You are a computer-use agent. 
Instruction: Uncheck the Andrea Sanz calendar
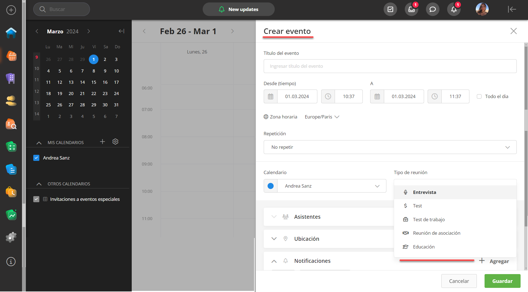click(x=36, y=158)
